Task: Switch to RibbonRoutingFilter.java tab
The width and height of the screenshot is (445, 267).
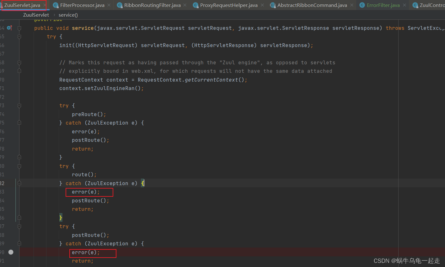Action: coord(152,5)
